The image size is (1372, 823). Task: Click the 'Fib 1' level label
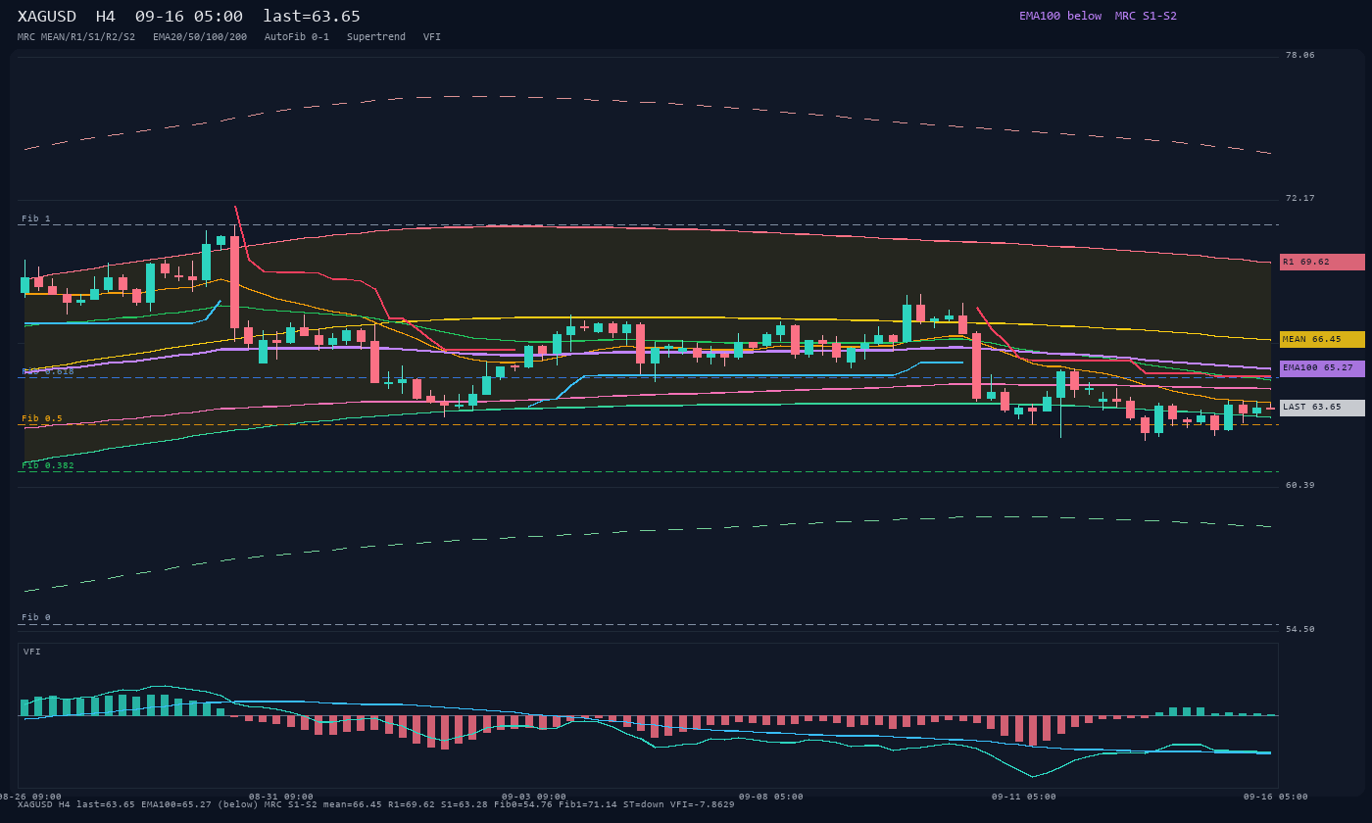[x=36, y=218]
